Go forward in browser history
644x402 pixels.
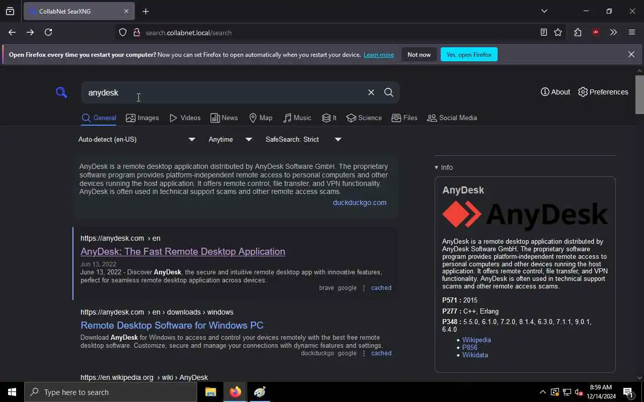pyautogui.click(x=30, y=32)
